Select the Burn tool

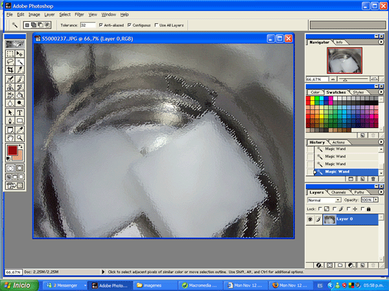tap(19, 103)
